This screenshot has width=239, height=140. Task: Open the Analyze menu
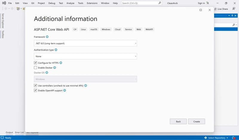(x=71, y=3)
